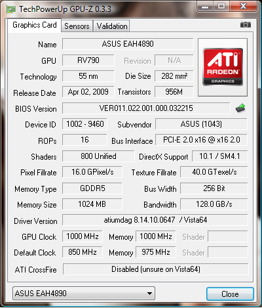Click the BIOS Version field VER011.022.001.000.032215
The image size is (262, 308).
(x=146, y=108)
